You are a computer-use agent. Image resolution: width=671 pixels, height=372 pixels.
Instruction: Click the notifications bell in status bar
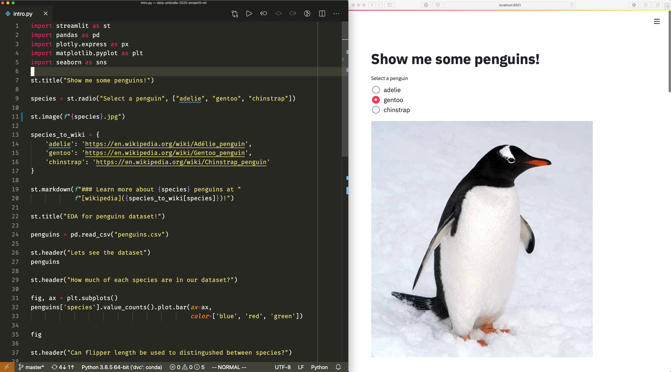(x=338, y=367)
